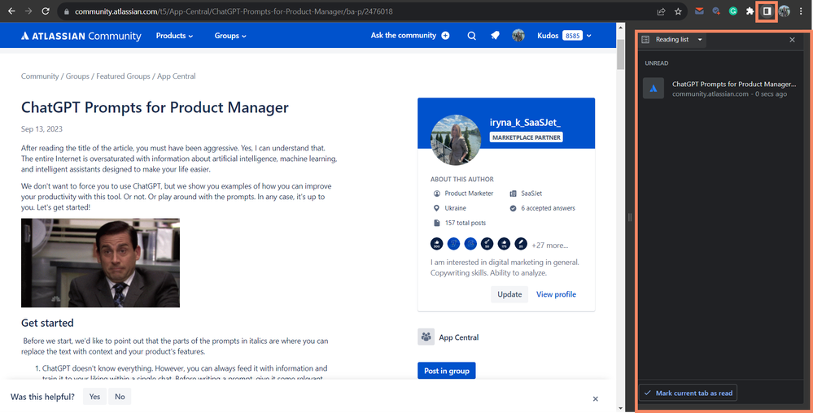
Task: Click the App Central group icon
Action: pyautogui.click(x=426, y=337)
